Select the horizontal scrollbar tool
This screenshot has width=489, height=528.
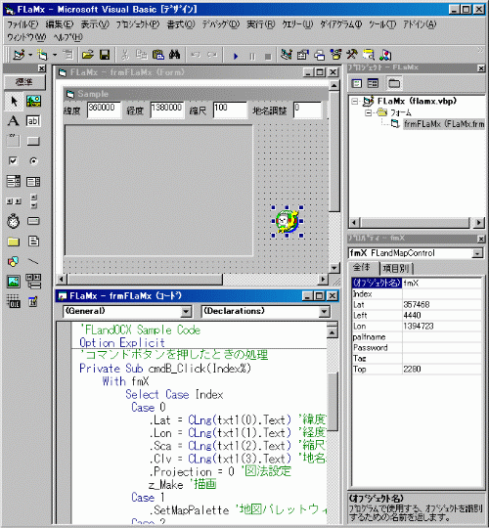14,201
